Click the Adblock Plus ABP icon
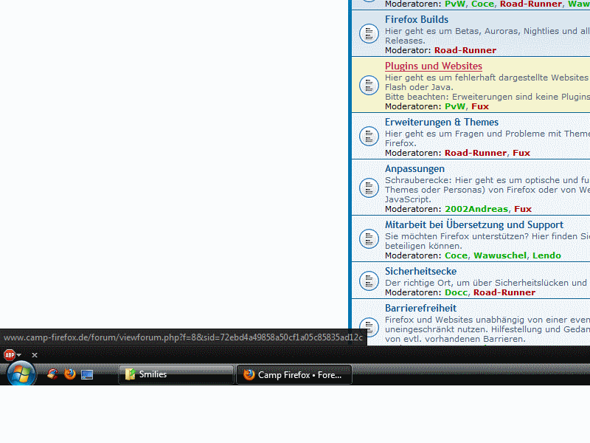This screenshot has height=443, width=590. 10,355
